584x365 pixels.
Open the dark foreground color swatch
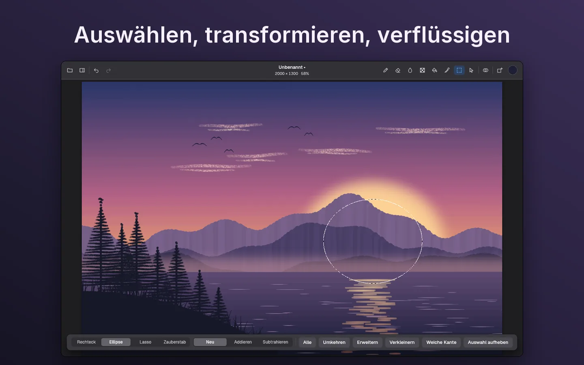point(513,70)
